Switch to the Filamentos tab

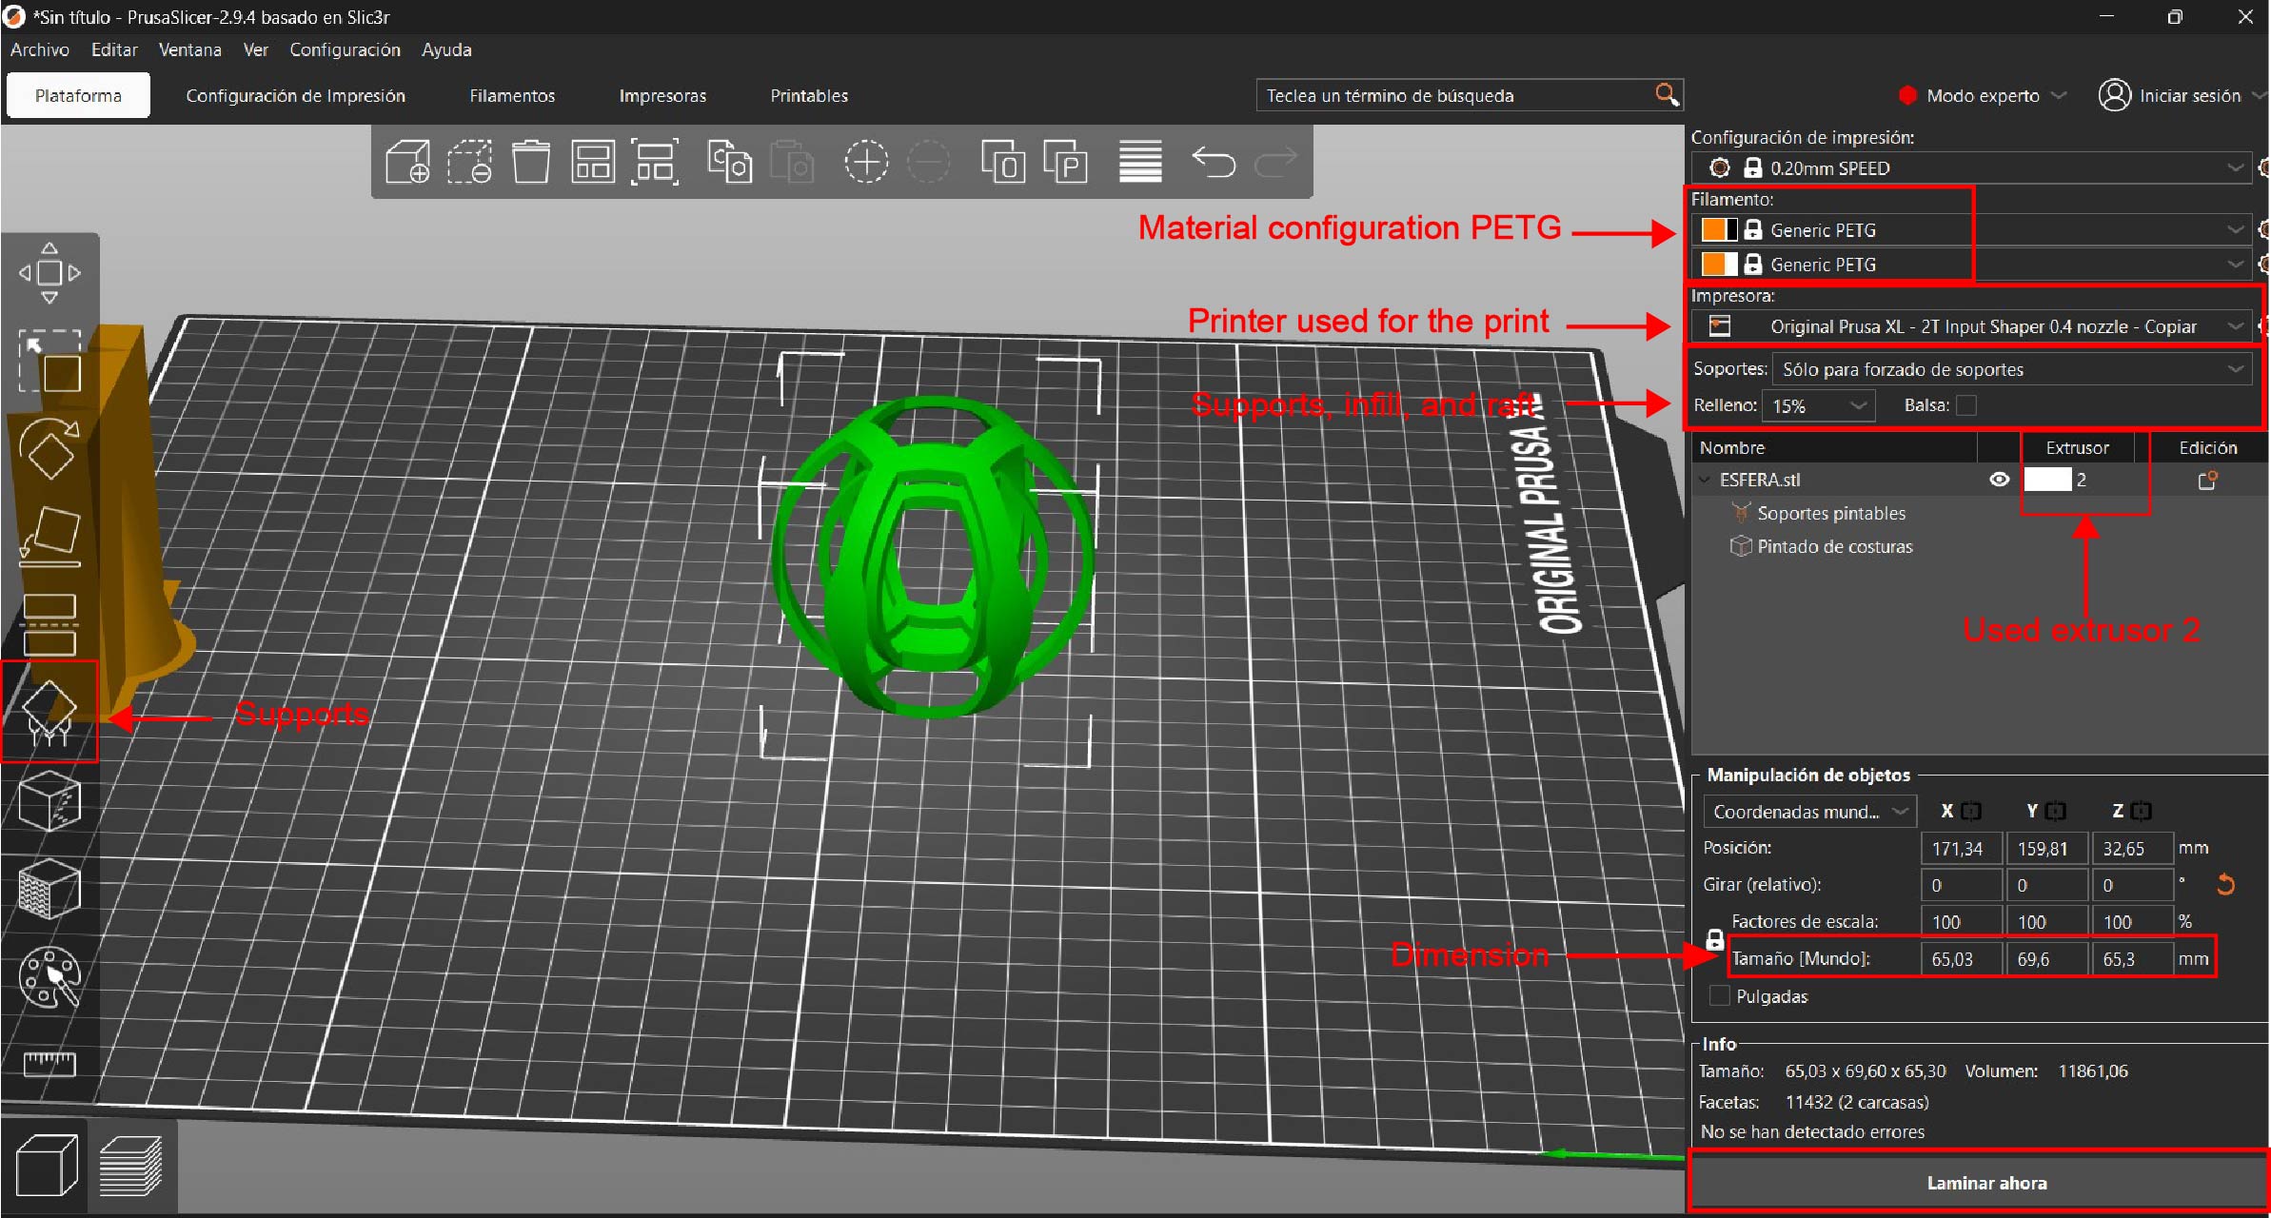pyautogui.click(x=512, y=96)
